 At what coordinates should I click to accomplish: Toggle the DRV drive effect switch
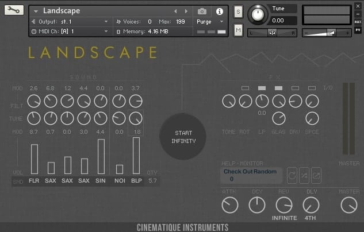[296, 88]
